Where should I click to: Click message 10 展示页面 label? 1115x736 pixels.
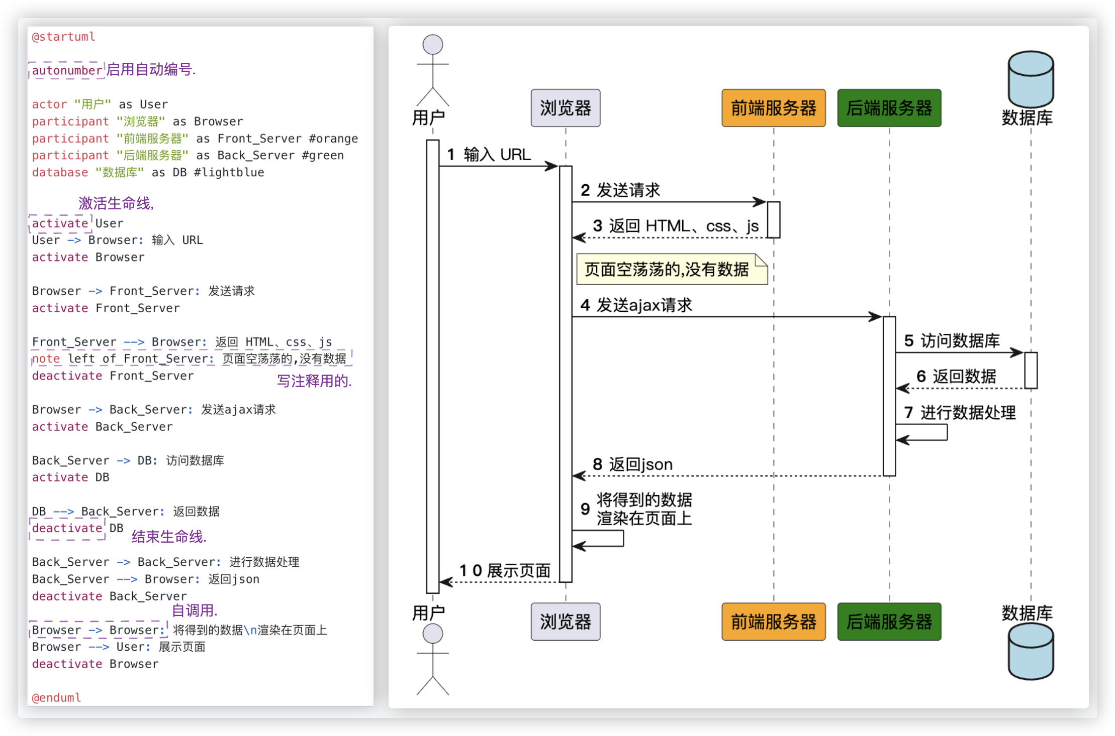505,570
